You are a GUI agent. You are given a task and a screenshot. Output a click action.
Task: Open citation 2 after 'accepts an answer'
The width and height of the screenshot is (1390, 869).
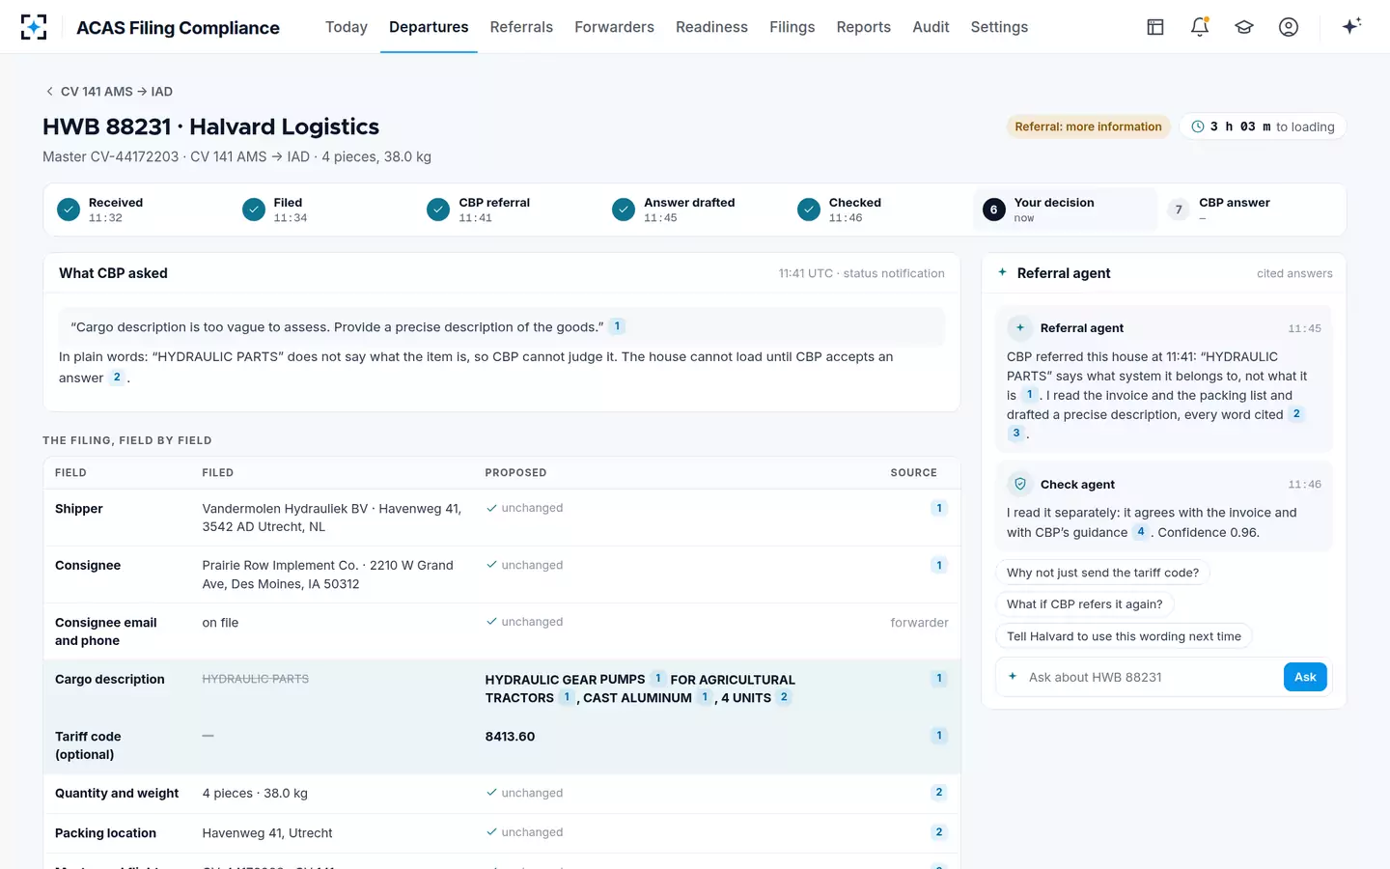117,378
